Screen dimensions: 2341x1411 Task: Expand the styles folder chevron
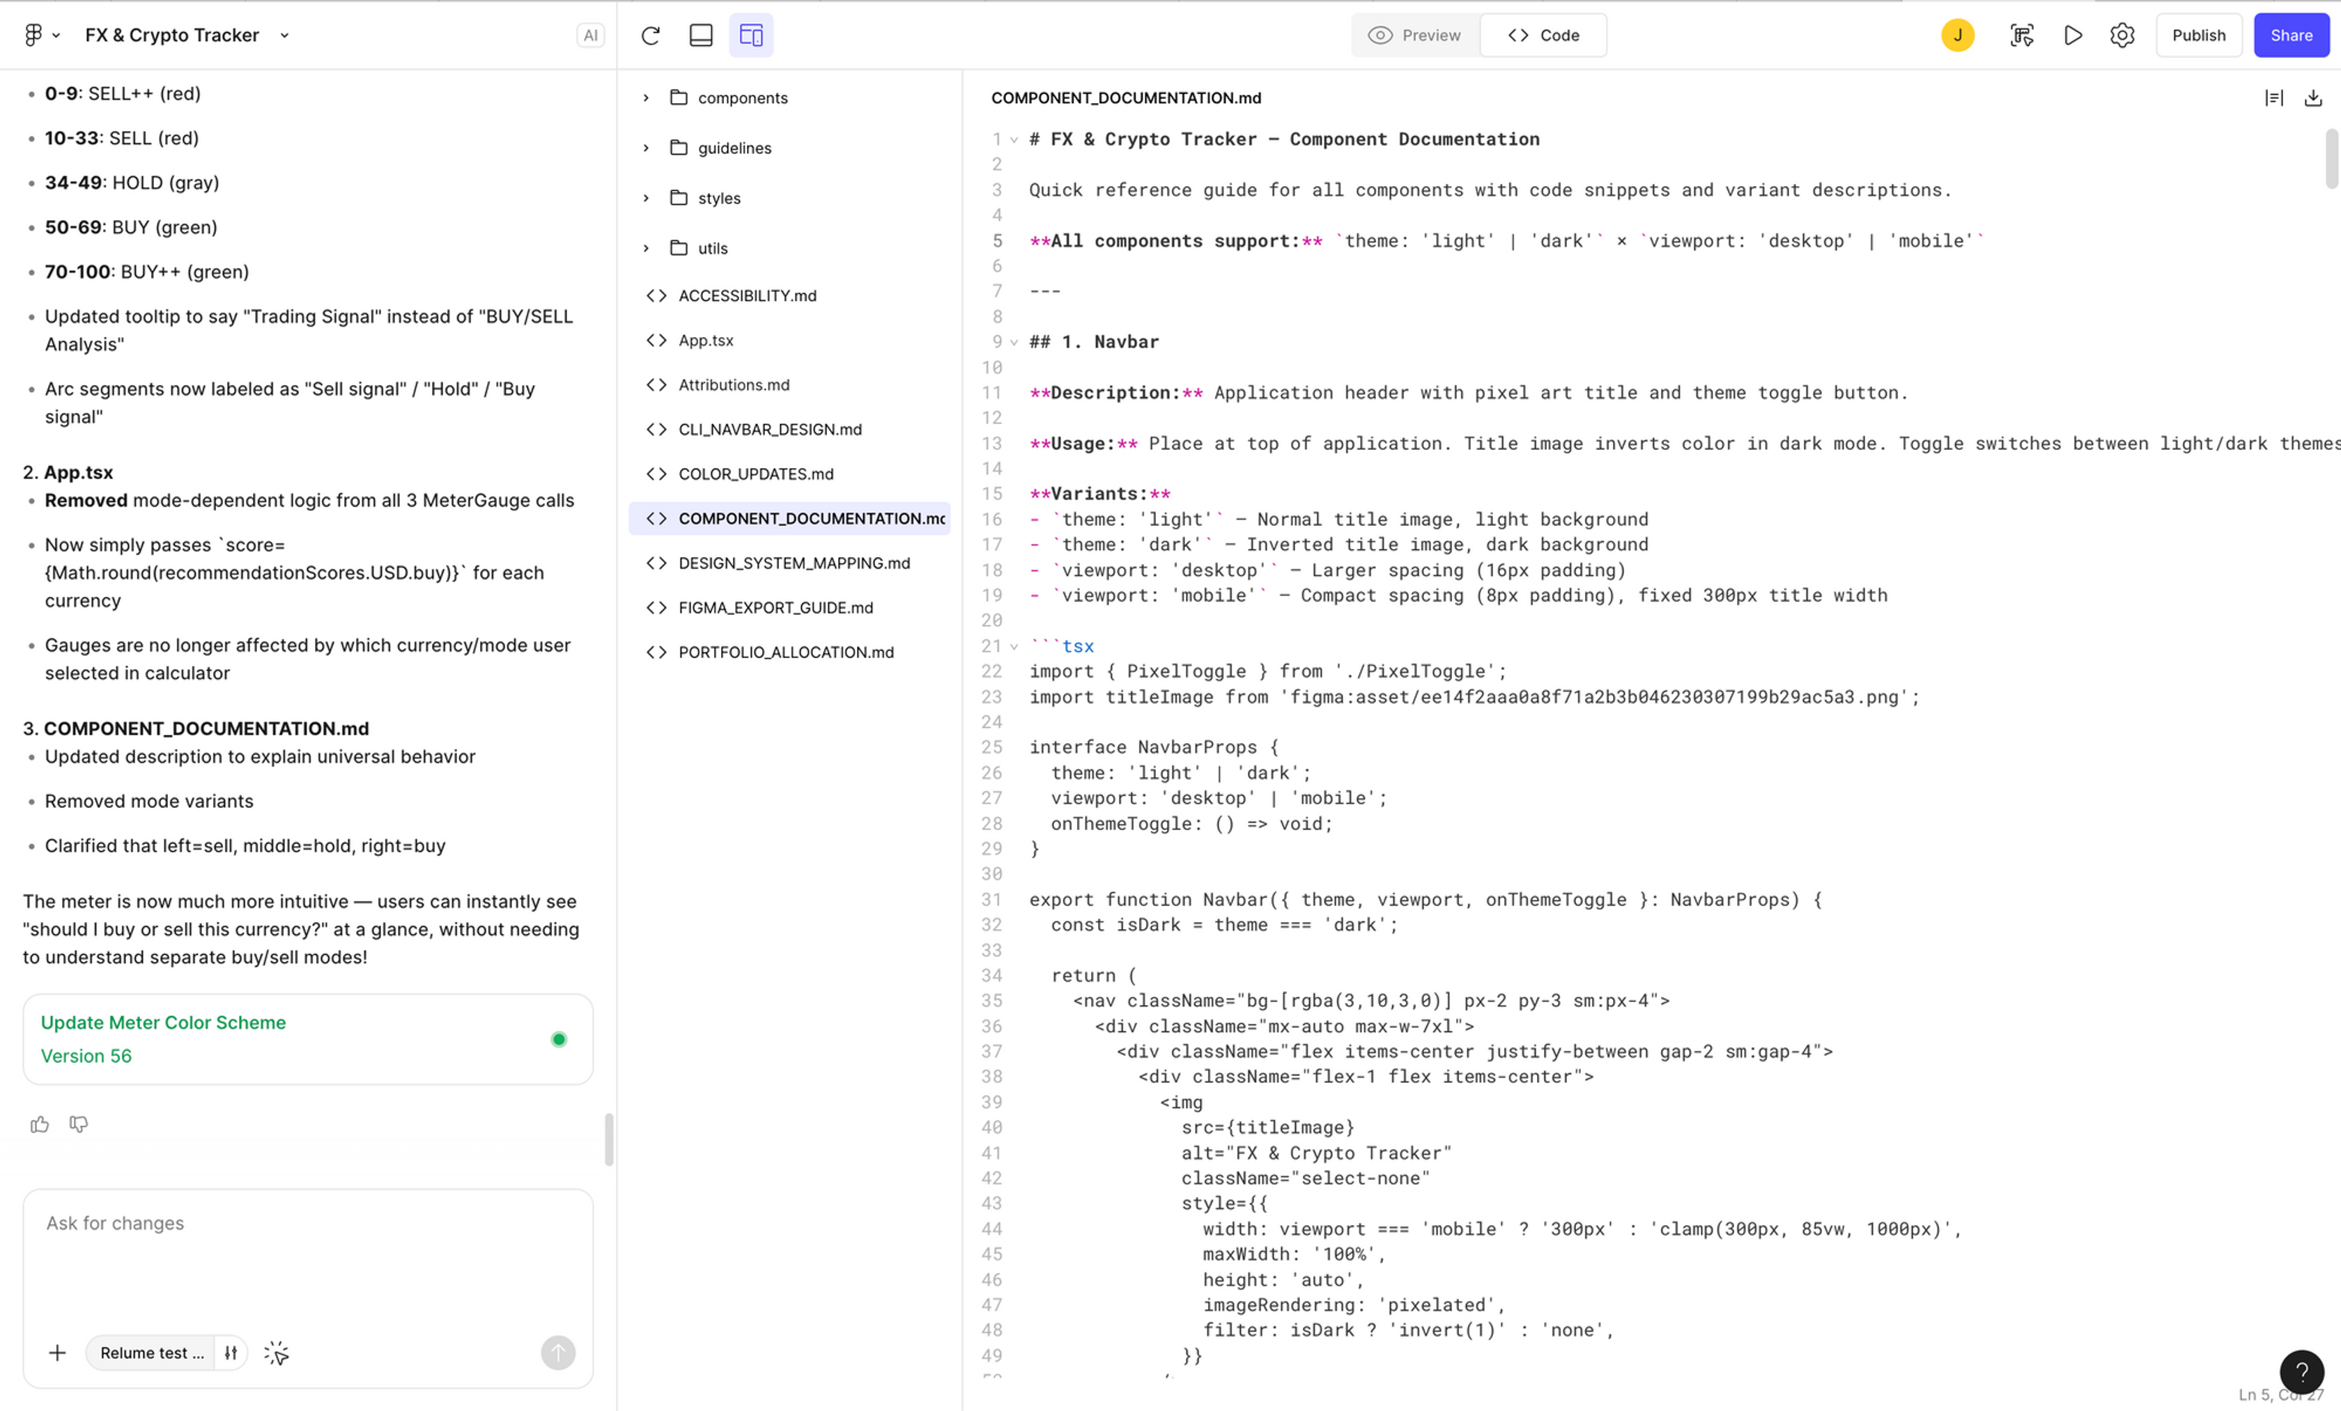[x=646, y=198]
